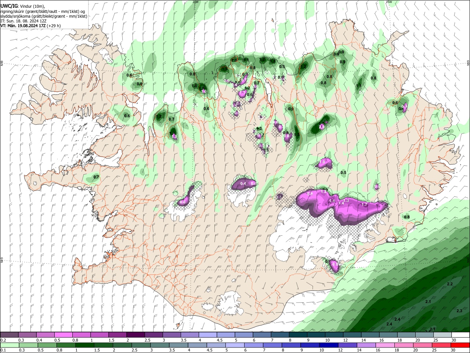This screenshot has width=470, height=353.
Task: Click the '12' label in the upper legend row
Action: coord(345,340)
